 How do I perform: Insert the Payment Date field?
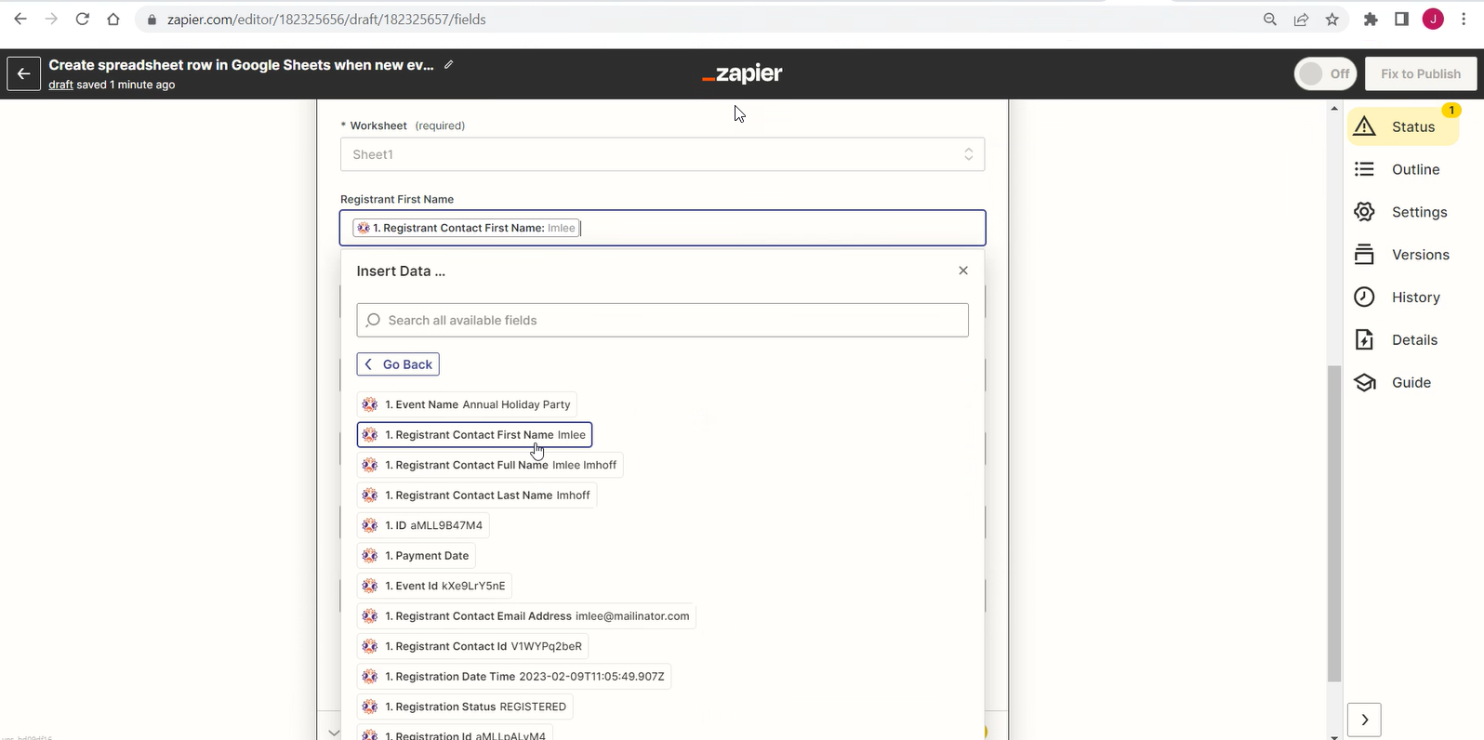click(x=417, y=556)
